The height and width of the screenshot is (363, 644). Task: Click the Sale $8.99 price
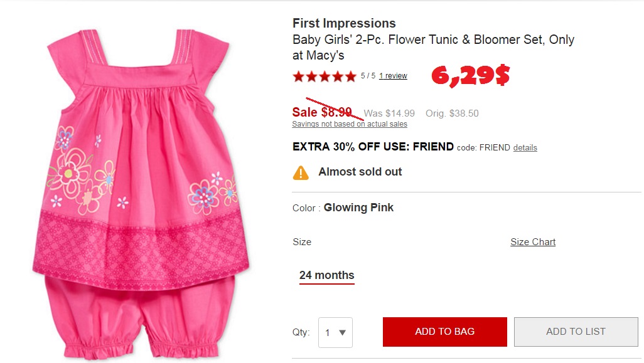322,112
